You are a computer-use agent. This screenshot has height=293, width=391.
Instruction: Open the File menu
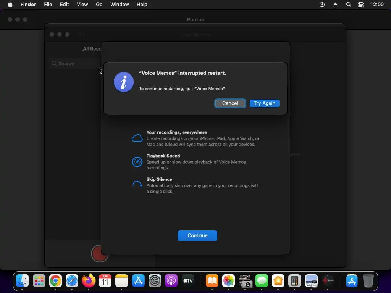click(x=48, y=5)
